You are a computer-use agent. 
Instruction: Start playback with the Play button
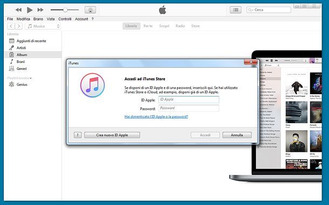pos(30,10)
